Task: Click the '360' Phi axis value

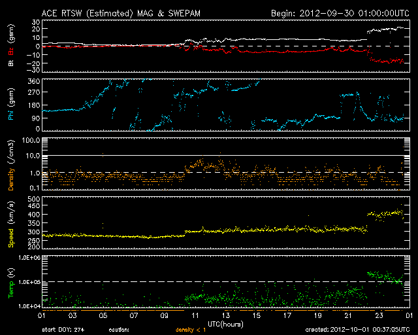Action: point(34,81)
